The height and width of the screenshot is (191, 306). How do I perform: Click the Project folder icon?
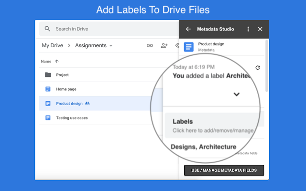48,74
